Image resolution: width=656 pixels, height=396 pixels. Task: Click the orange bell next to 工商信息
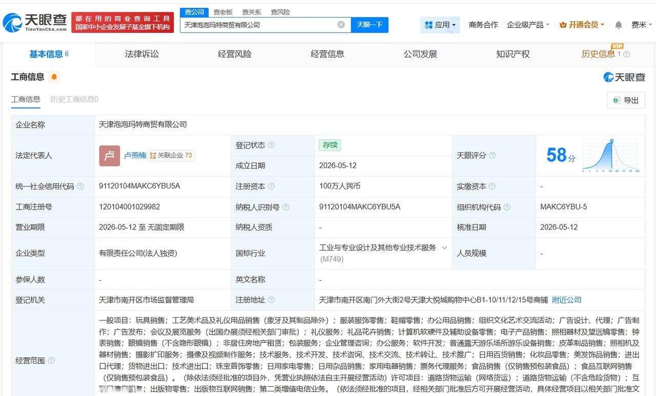coord(54,77)
